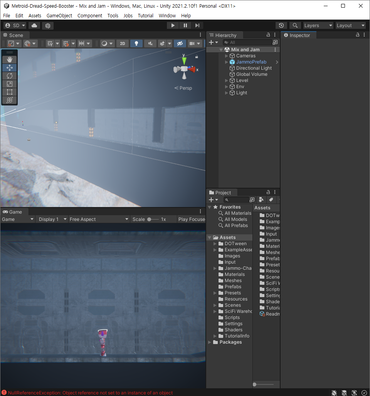Click the scene orientation gizmo
Image resolution: width=370 pixels, height=396 pixels.
184,69
